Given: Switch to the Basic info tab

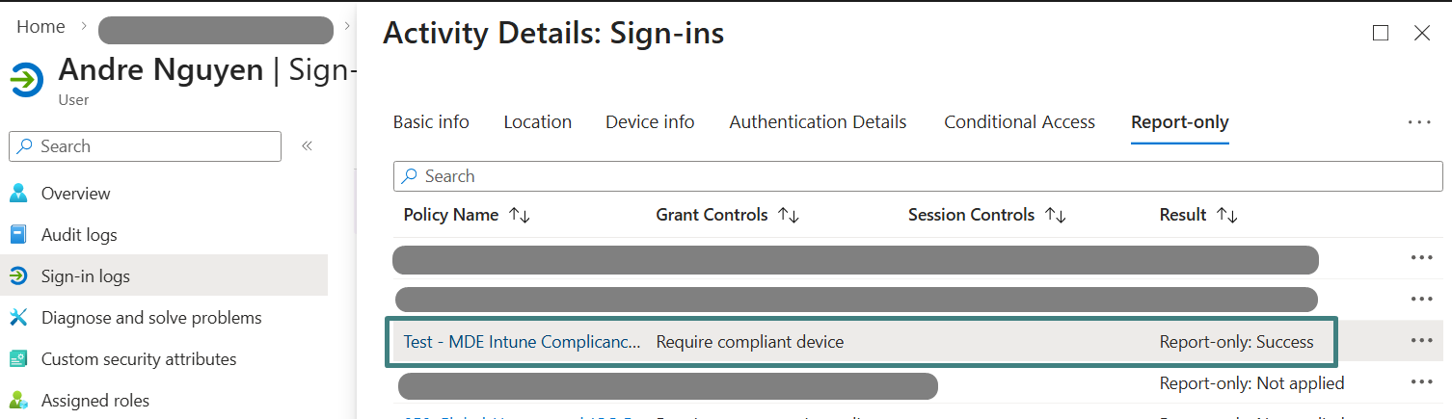Looking at the screenshot, I should pos(431,122).
